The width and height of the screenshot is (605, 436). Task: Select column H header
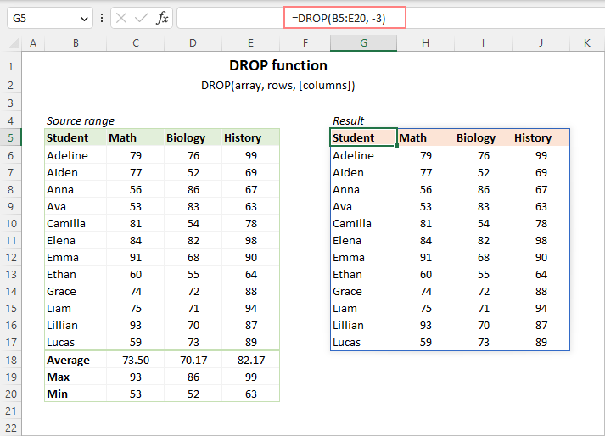(426, 42)
